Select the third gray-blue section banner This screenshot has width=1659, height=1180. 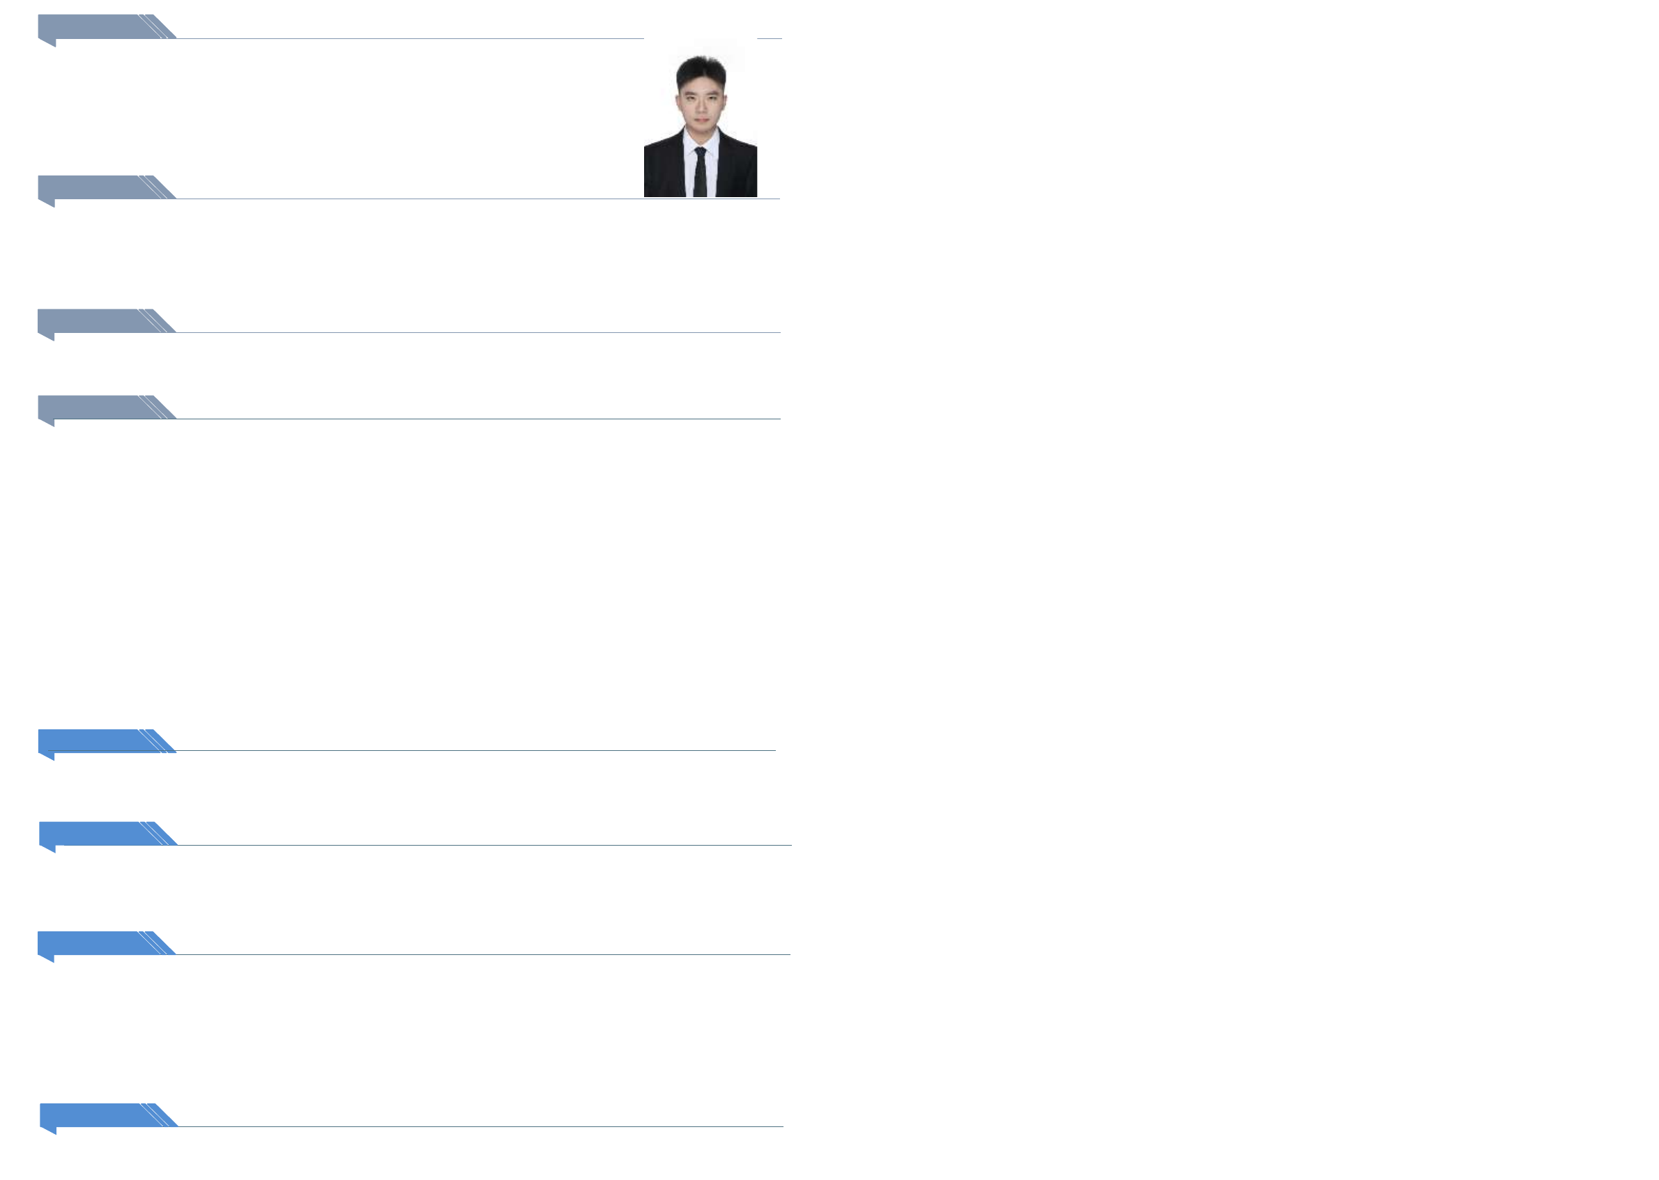pyautogui.click(x=95, y=320)
